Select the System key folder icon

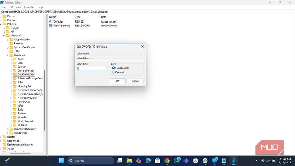point(15,113)
